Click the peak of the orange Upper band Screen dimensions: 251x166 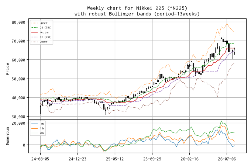click(227, 23)
